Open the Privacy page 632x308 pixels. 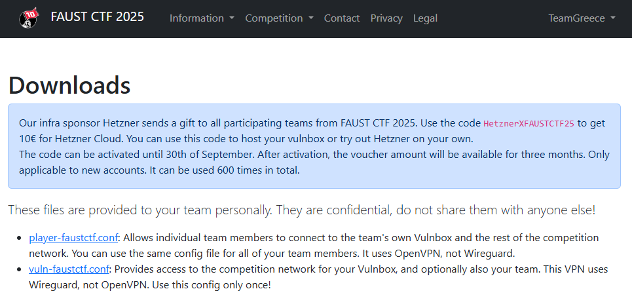pos(386,18)
